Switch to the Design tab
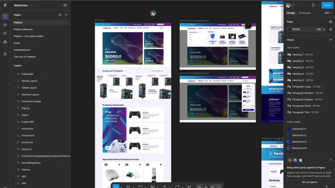The image size is (335, 188). 291,13
